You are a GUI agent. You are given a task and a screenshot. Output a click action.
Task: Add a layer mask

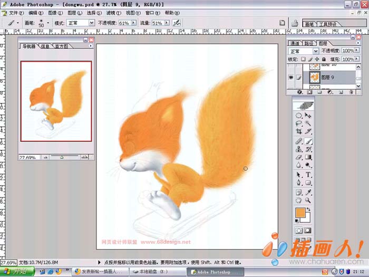pyautogui.click(x=310, y=92)
